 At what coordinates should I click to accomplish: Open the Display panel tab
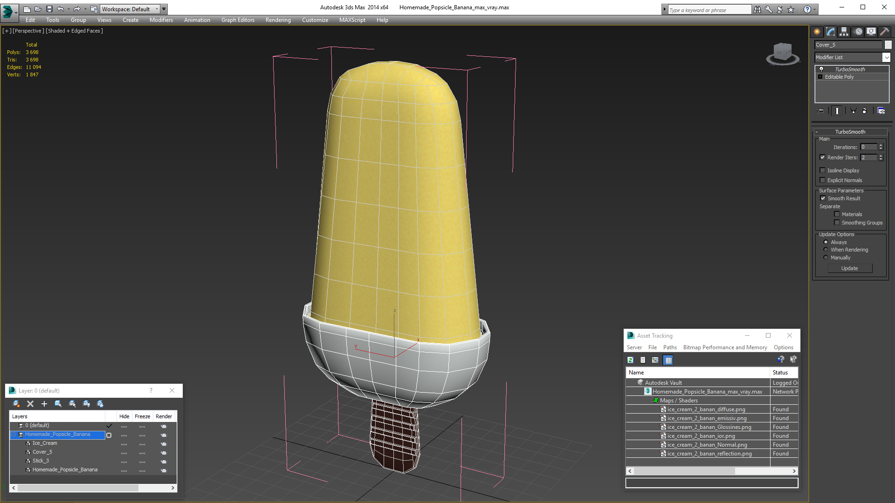(871, 32)
